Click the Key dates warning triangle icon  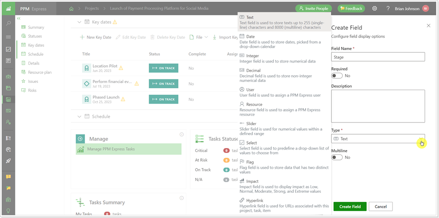point(115,22)
